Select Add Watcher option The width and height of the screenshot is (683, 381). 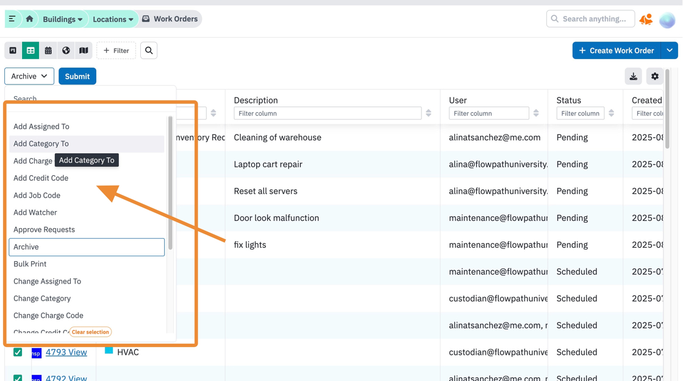click(87, 212)
